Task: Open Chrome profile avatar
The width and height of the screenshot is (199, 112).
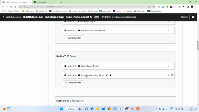Action: [x=192, y=7]
